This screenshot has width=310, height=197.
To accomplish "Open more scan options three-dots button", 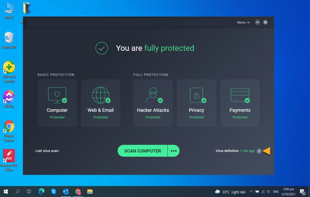I will [173, 151].
